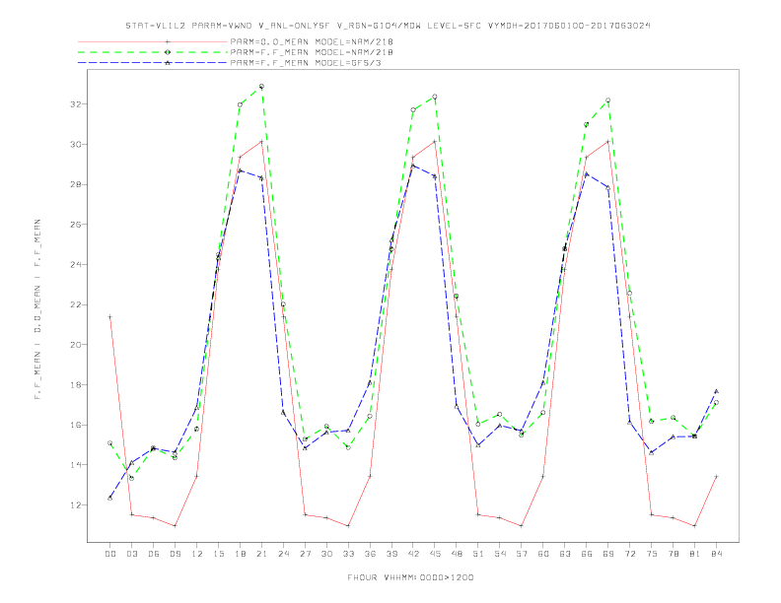Click blue triangle data marker at hour 00

point(110,498)
